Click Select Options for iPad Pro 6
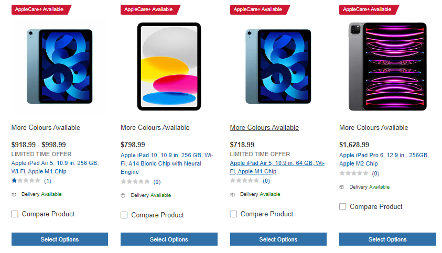 pyautogui.click(x=387, y=239)
